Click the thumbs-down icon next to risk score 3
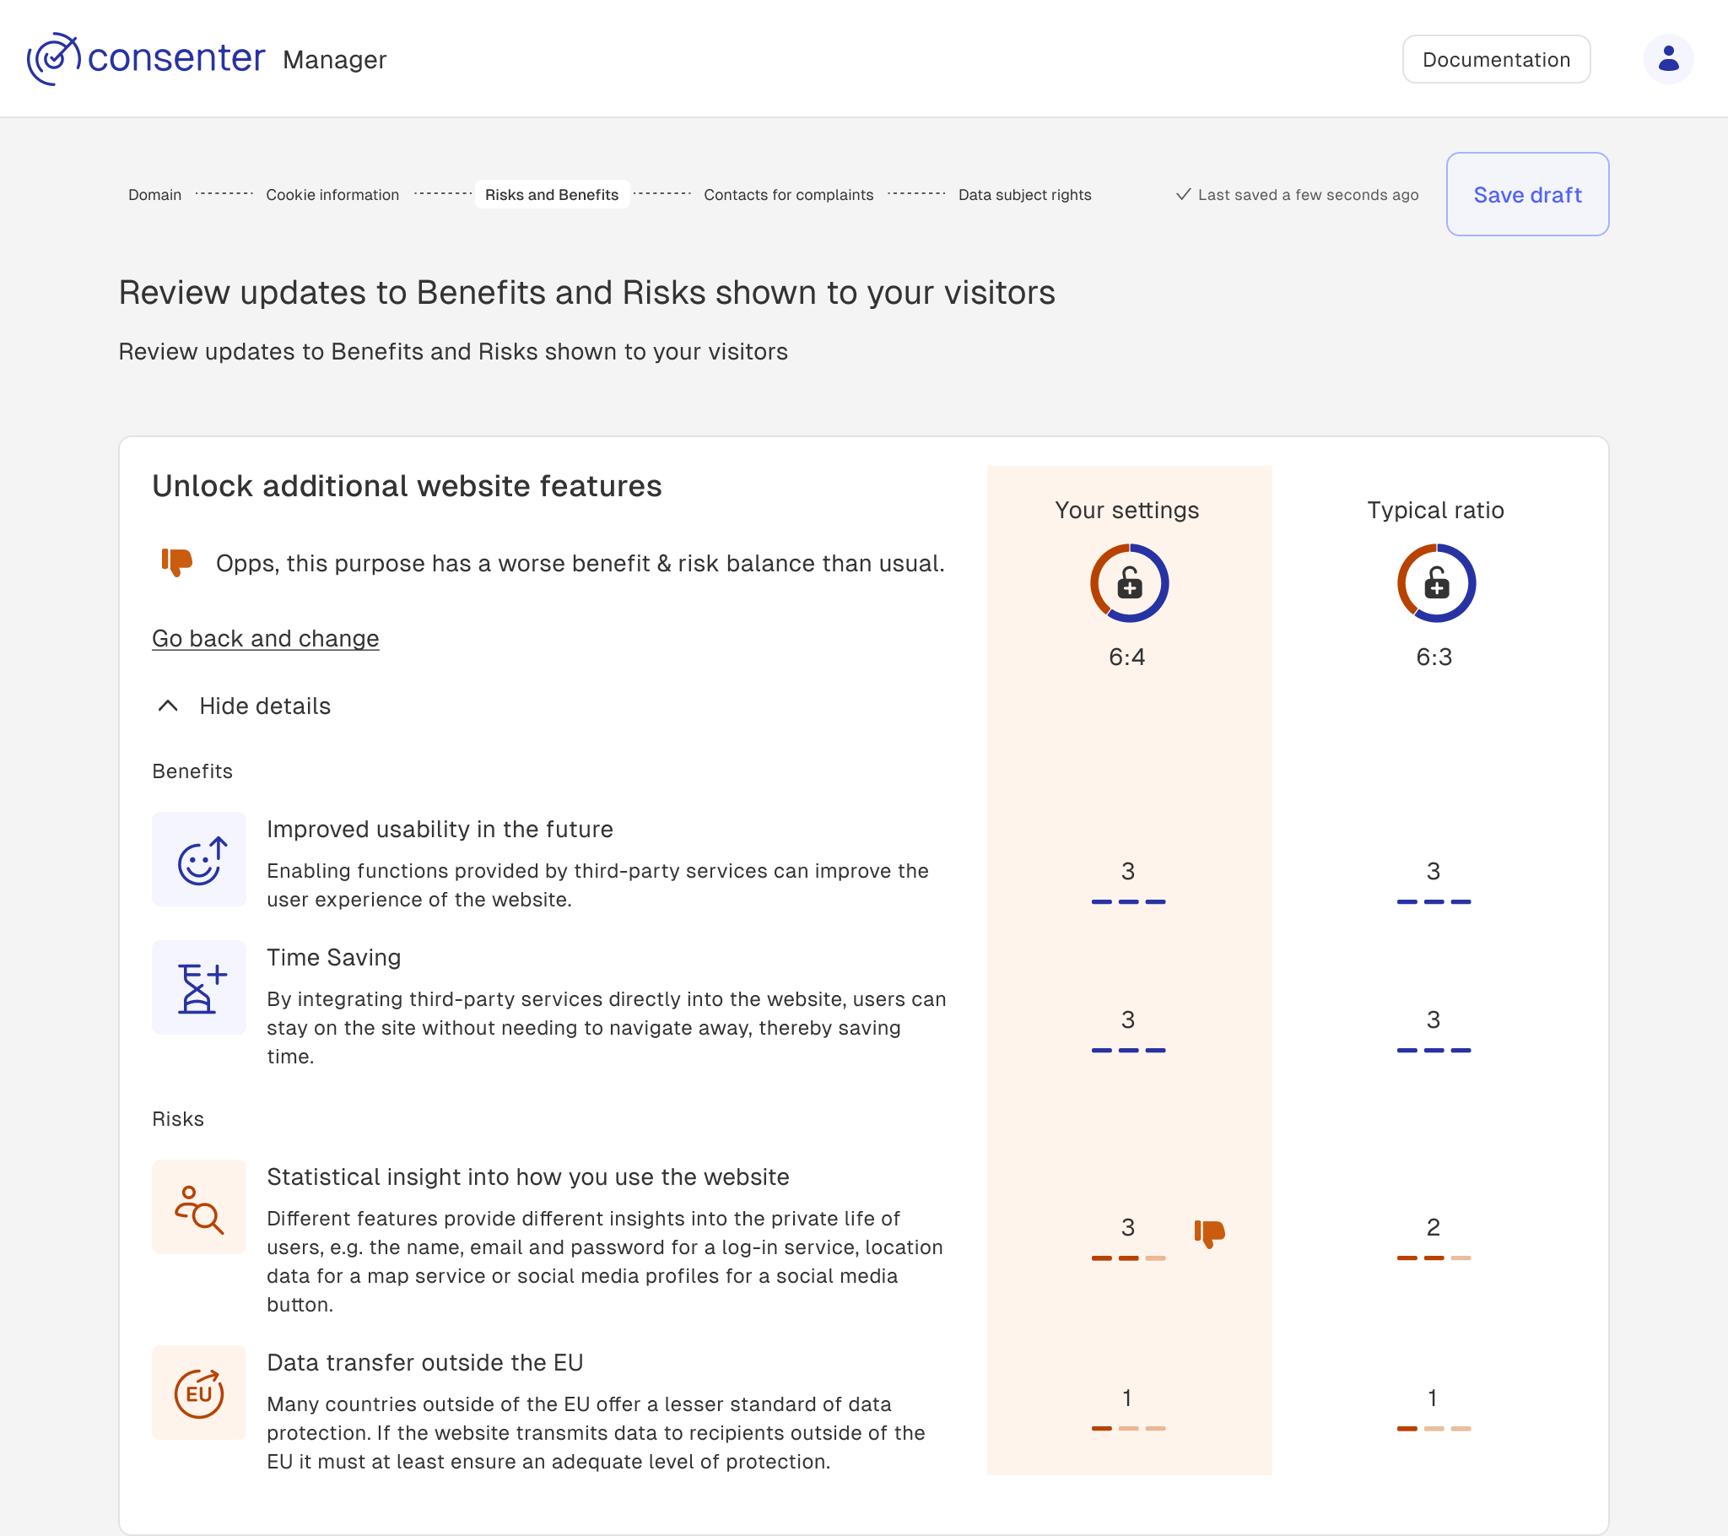The width and height of the screenshot is (1728, 1536). pos(1209,1233)
